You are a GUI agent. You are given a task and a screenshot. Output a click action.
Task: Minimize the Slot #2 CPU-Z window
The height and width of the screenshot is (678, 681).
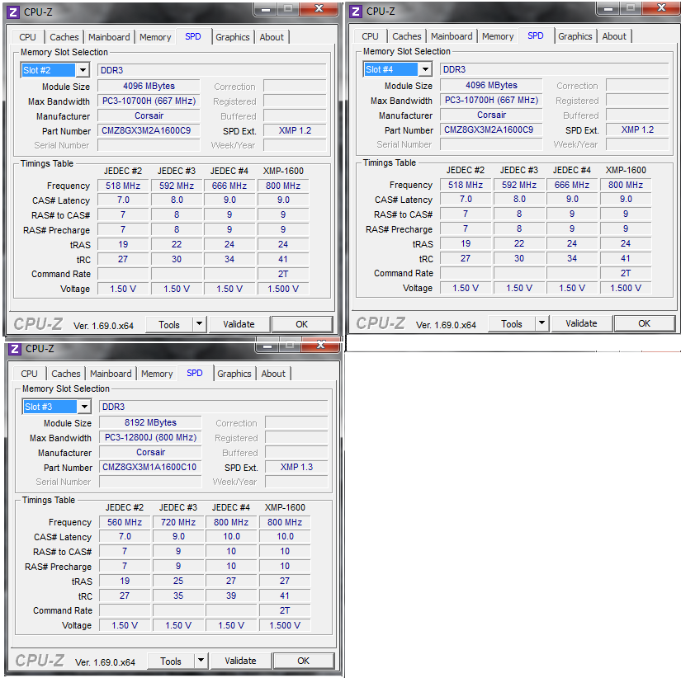266,9
